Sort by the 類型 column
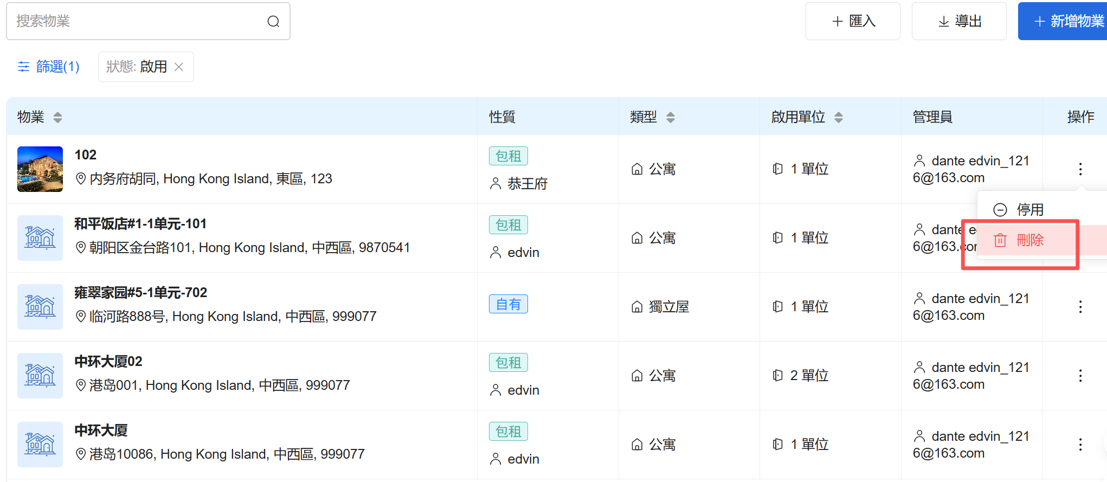Viewport: 1107px width, 482px height. [x=671, y=117]
